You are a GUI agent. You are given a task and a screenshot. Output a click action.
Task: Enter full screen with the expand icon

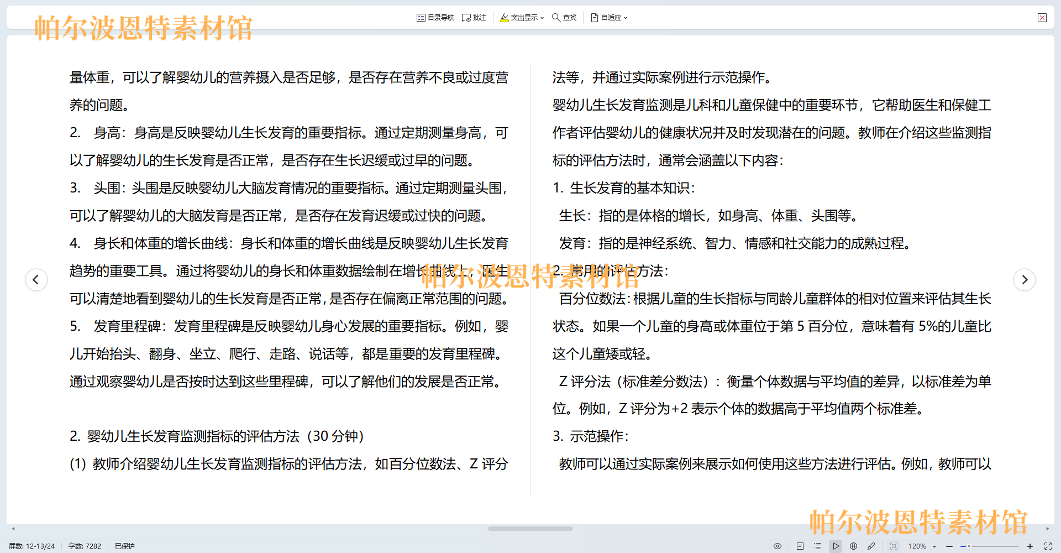(x=1048, y=546)
